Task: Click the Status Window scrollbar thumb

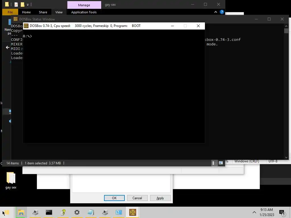Action: pos(286,31)
